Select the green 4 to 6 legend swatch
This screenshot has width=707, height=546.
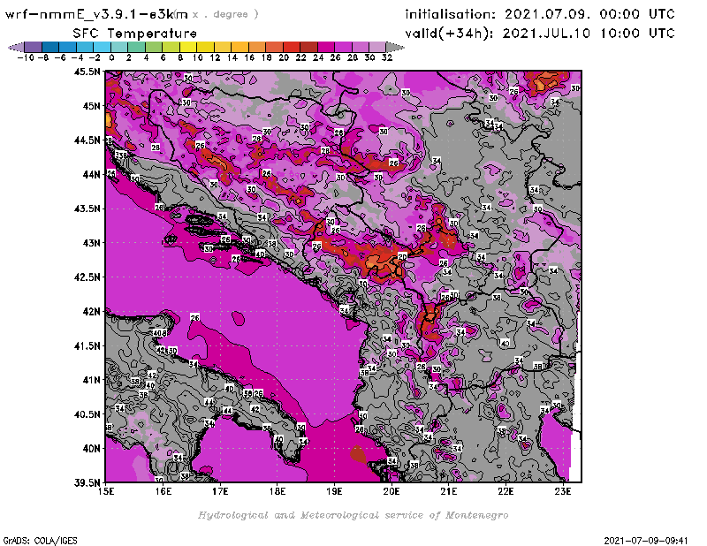(x=154, y=47)
